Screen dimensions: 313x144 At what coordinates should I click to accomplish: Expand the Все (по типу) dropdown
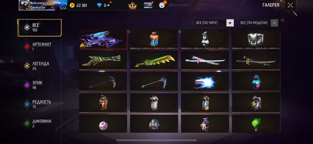coord(214,23)
